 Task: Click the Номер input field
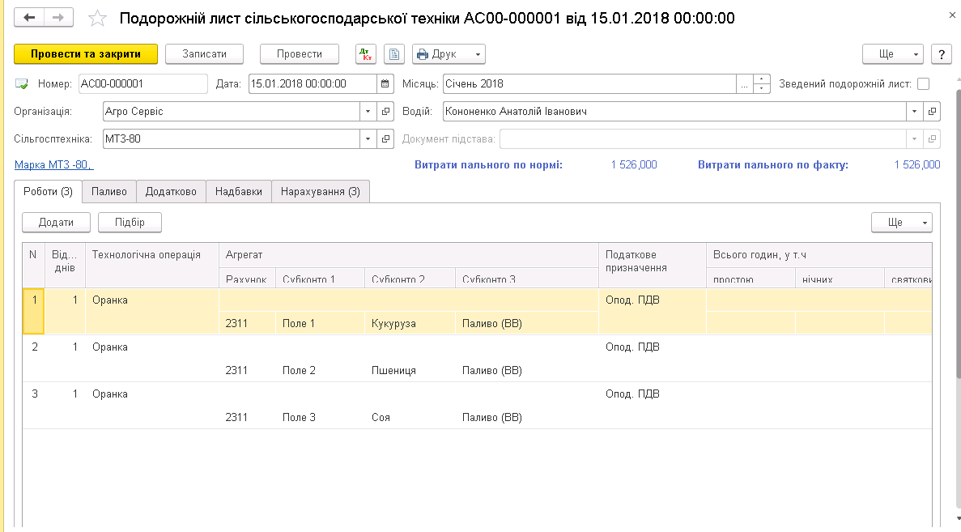142,83
